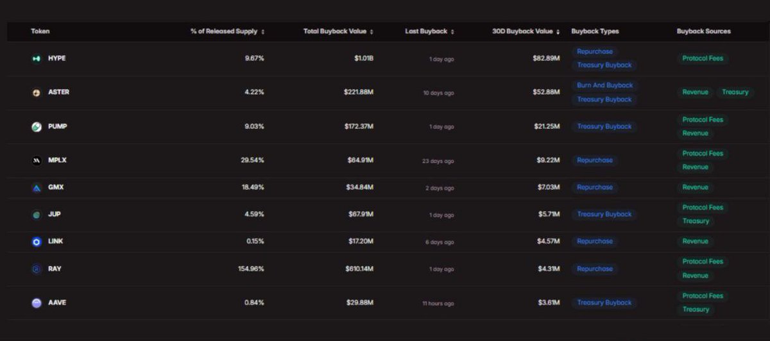770x341 pixels.
Task: Select Treasury Buyback tag in AAVE row
Action: (x=604, y=303)
